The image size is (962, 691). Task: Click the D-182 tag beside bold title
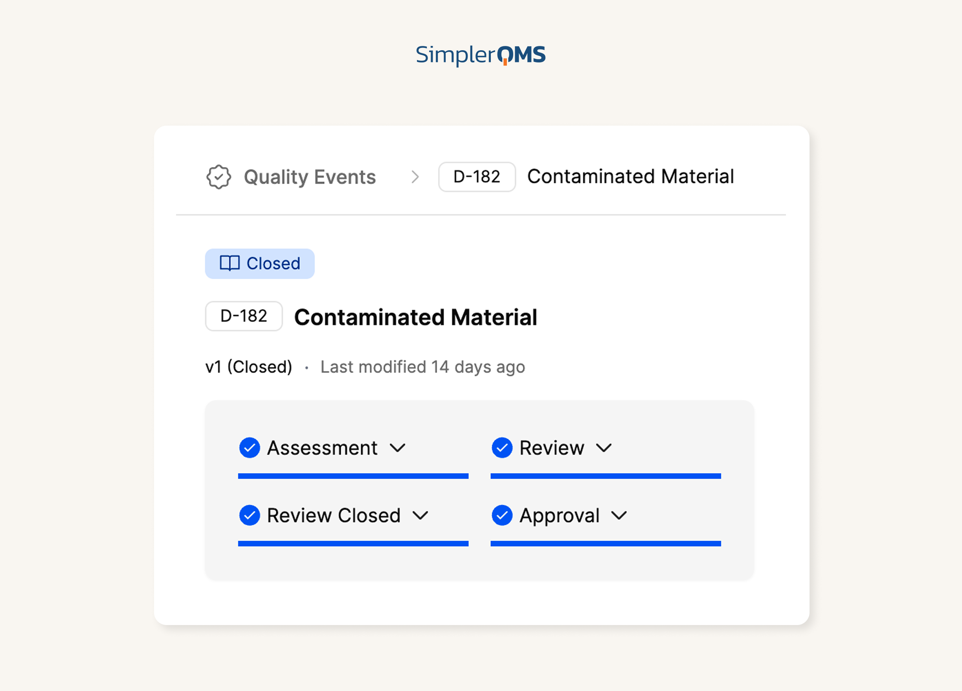tap(244, 316)
